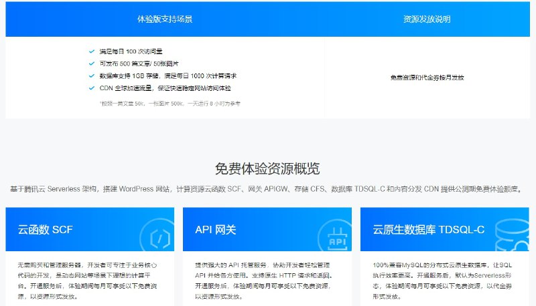Click checkmark beside 数据库支持 1GB 存储

(x=92, y=76)
